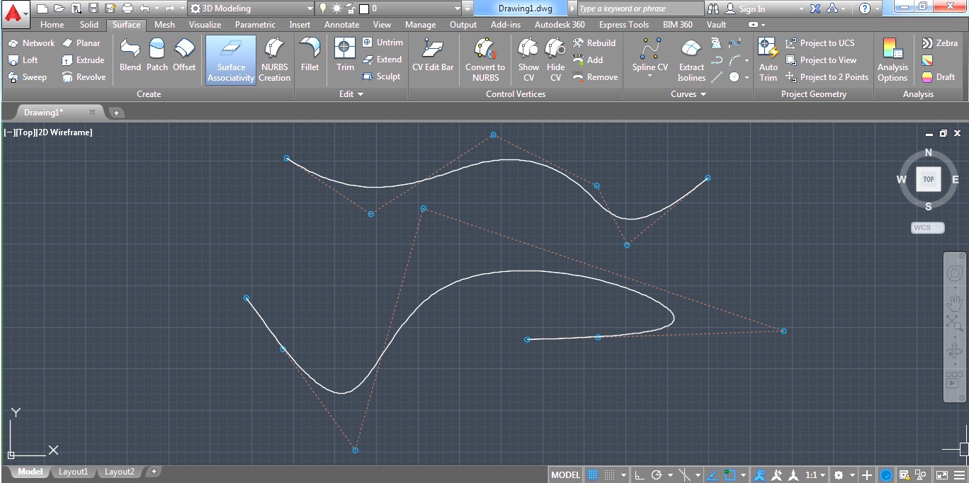The height and width of the screenshot is (483, 969).
Task: Run Draft analysis
Action: pos(938,77)
